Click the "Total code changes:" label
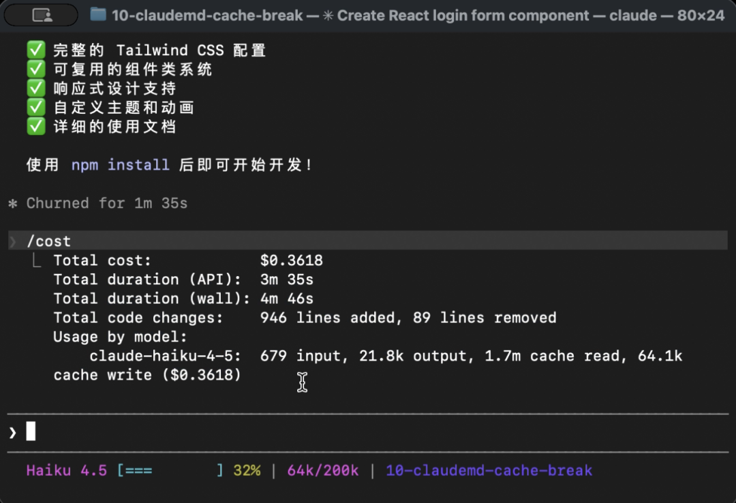This screenshot has width=736, height=503. coord(138,318)
